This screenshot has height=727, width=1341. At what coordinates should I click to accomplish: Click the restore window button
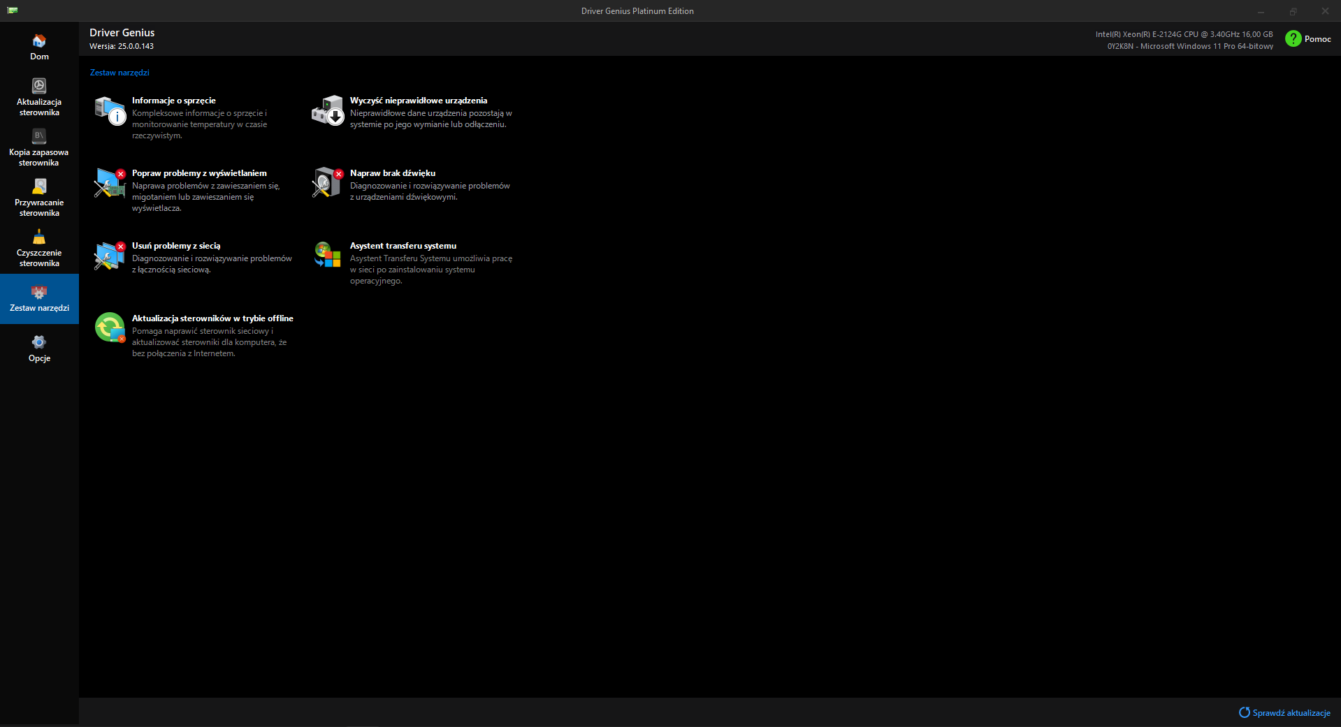[x=1293, y=11]
